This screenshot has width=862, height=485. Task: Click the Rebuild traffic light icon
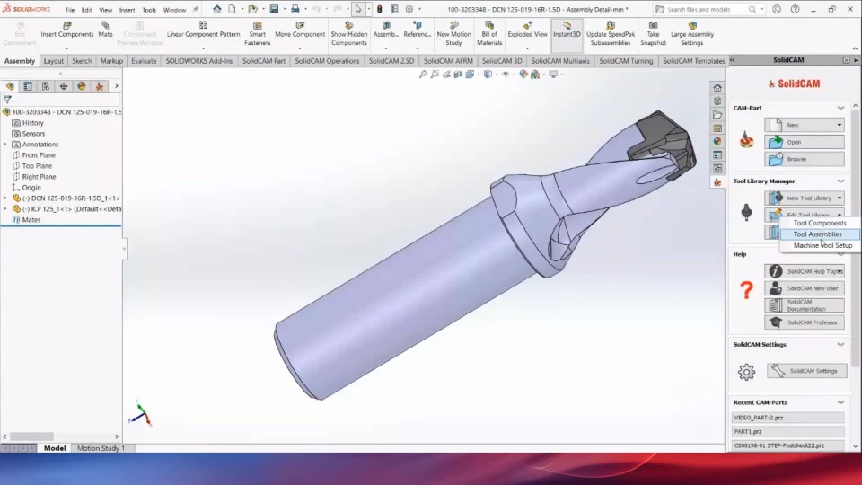tap(379, 9)
